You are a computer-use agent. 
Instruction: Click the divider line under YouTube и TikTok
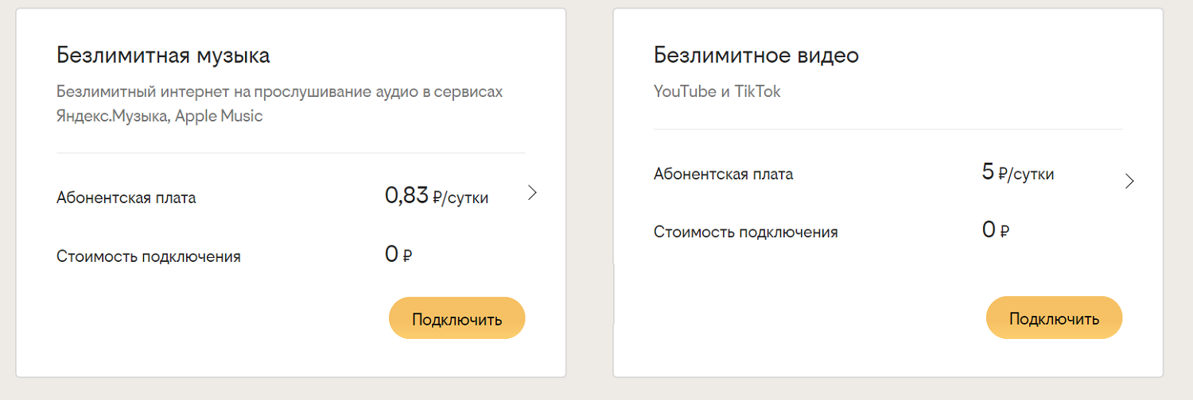[888, 129]
